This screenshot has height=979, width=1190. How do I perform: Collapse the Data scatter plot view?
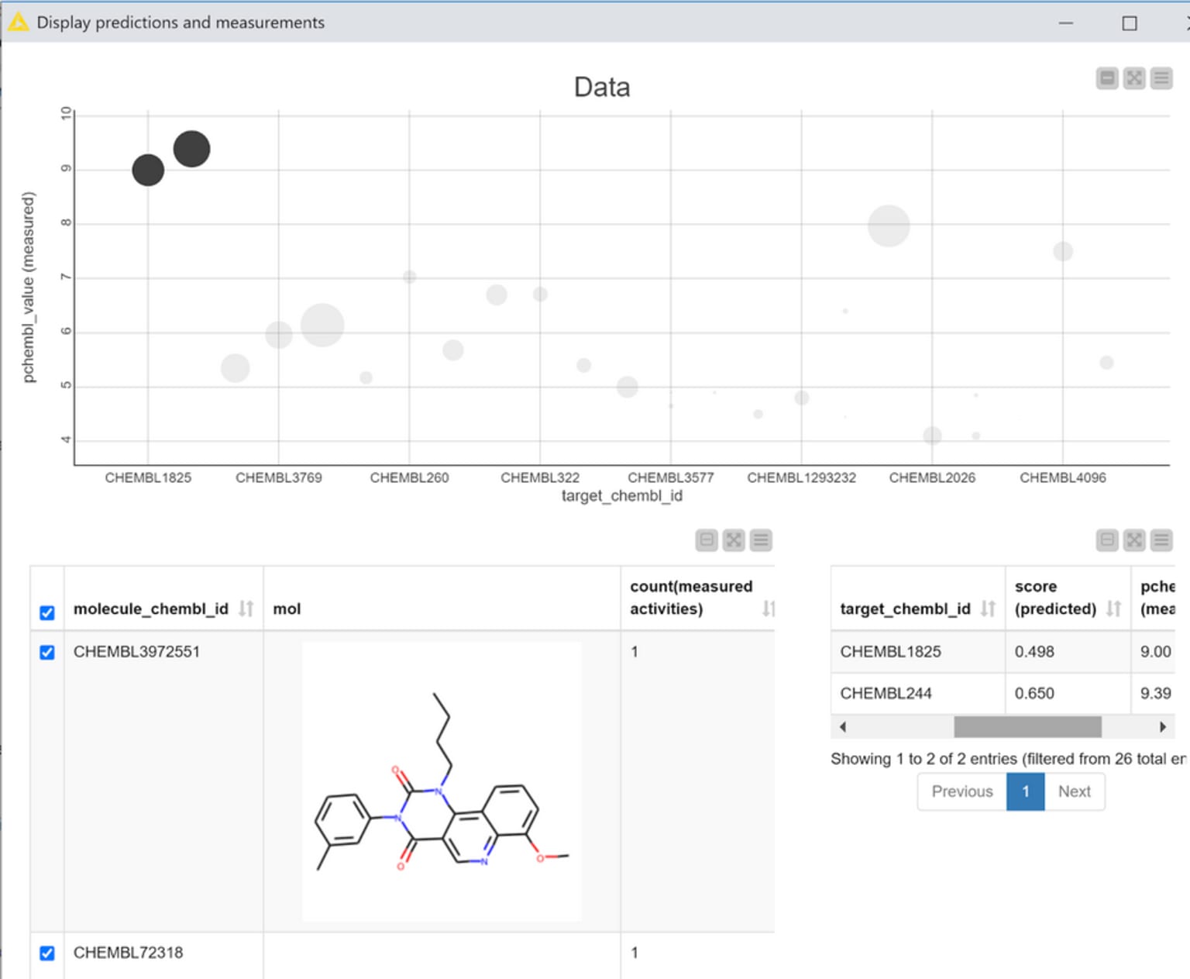point(1107,78)
